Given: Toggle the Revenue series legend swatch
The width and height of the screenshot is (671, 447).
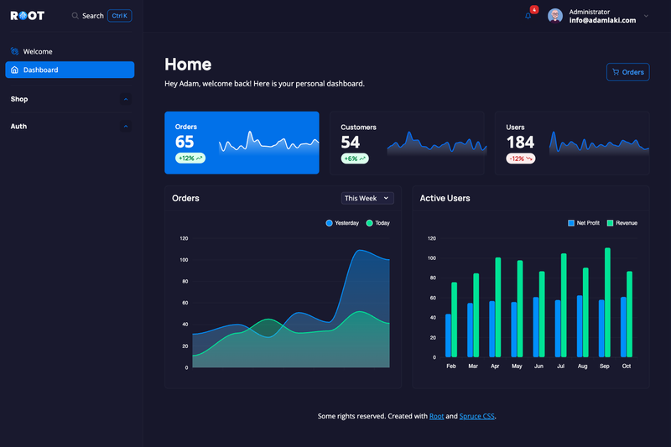Looking at the screenshot, I should click(611, 223).
